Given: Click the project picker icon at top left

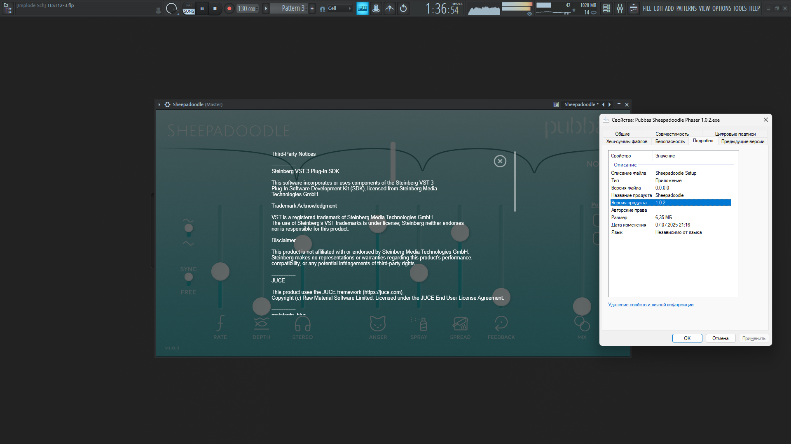Looking at the screenshot, I should pyautogui.click(x=8, y=8).
